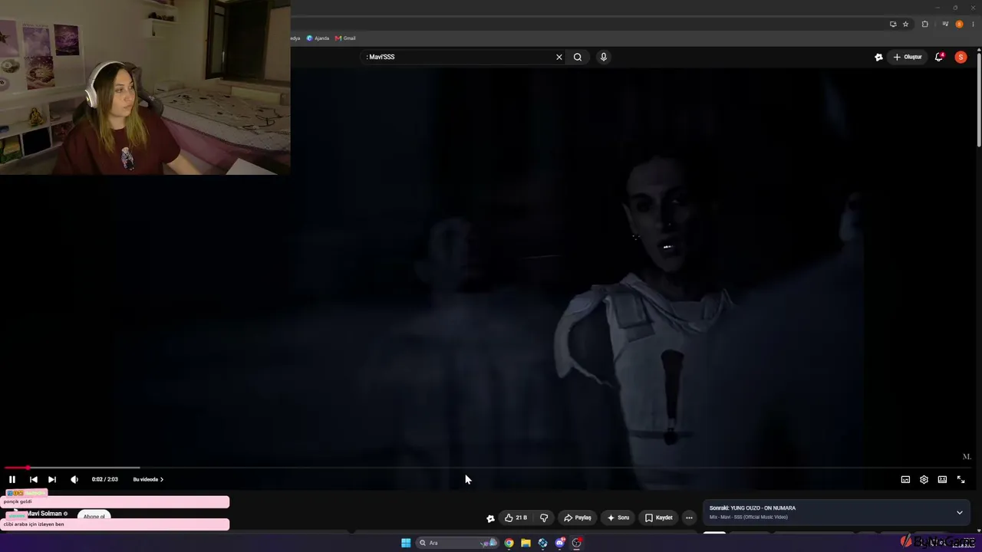Click the extension icon left of the like button
The width and height of the screenshot is (982, 552).
pyautogui.click(x=490, y=518)
